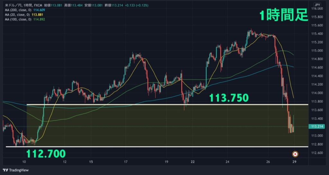Click the 116.000 price axis label
The width and height of the screenshot is (329, 175).
tap(317, 9)
